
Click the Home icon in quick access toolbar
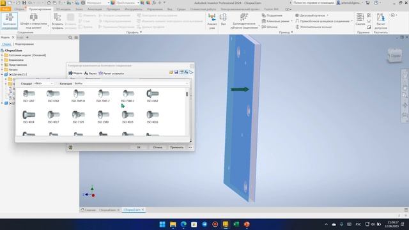[49, 3]
